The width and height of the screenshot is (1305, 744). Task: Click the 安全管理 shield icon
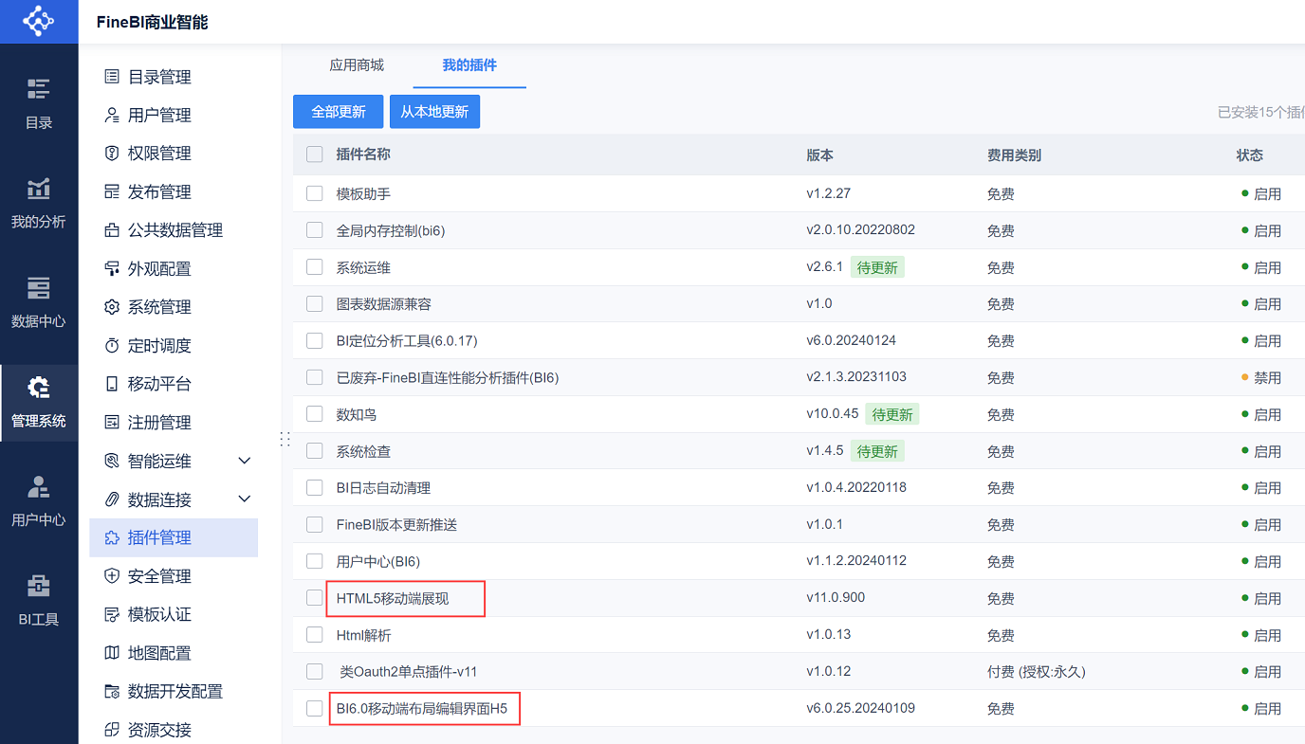(112, 575)
